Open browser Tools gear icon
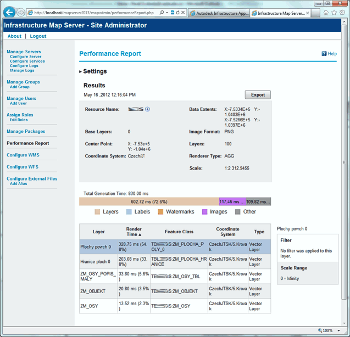 click(x=342, y=13)
